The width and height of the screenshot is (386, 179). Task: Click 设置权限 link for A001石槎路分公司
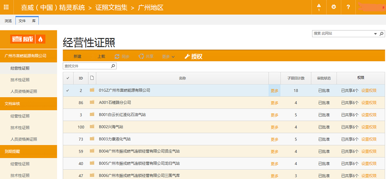pyautogui.click(x=369, y=103)
